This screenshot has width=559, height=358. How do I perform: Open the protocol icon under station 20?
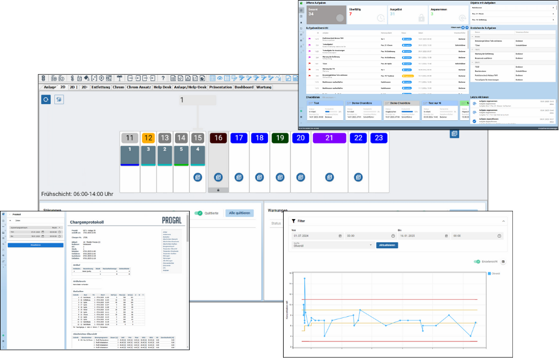(301, 177)
